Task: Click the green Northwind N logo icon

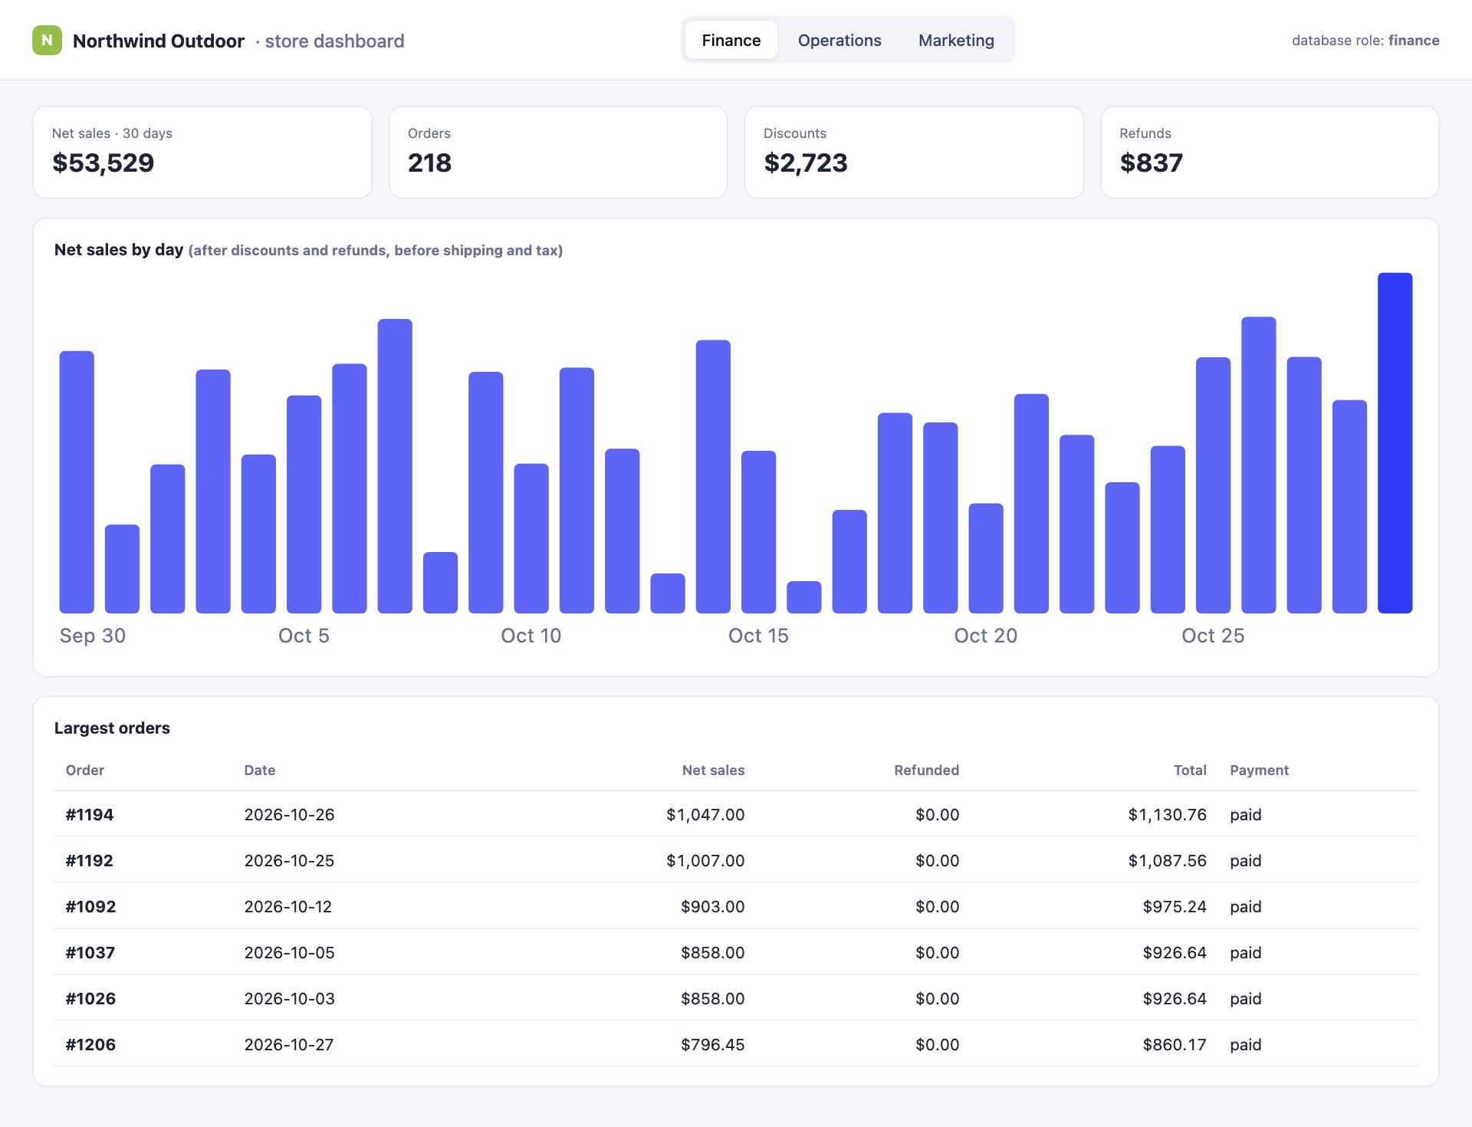Action: click(x=47, y=41)
